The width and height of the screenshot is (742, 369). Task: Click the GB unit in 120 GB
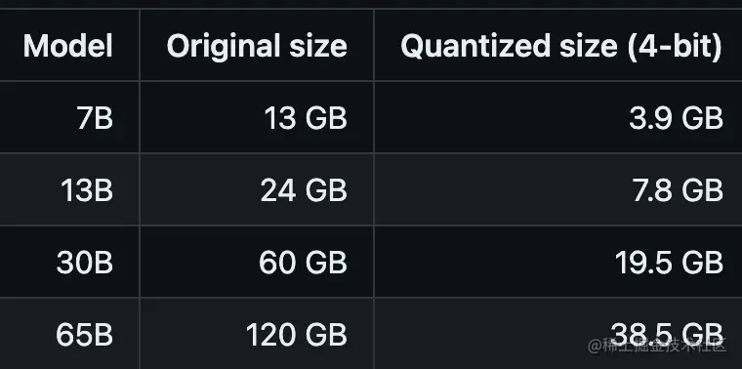click(x=326, y=335)
